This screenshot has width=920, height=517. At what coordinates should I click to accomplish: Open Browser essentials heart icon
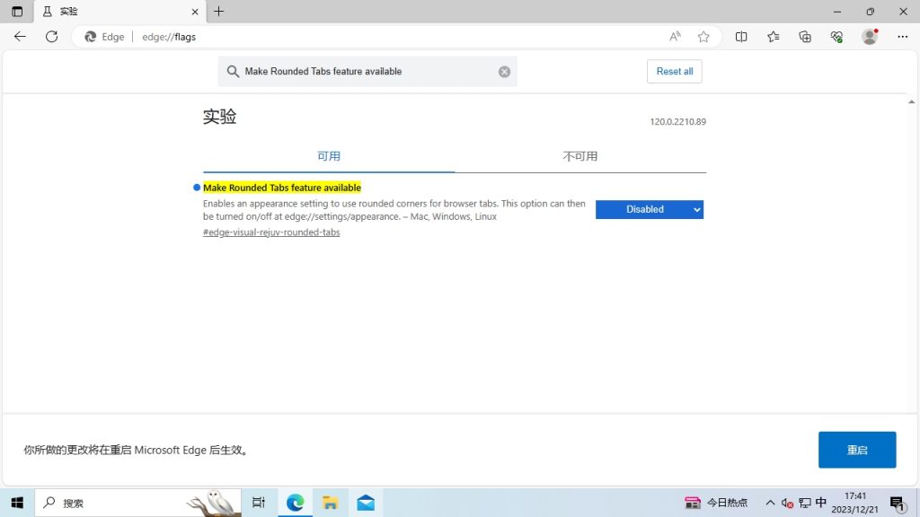coord(836,36)
